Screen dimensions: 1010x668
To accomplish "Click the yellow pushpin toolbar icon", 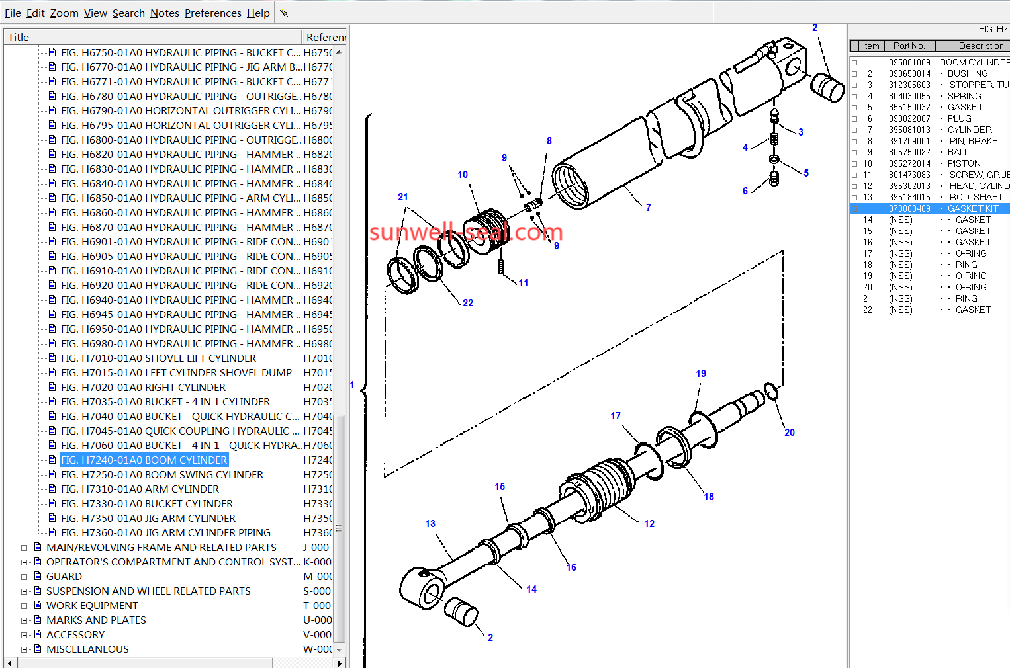I will tap(284, 13).
